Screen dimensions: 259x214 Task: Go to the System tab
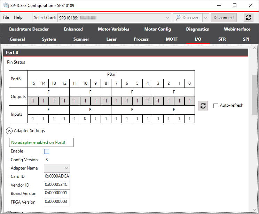pos(49,39)
